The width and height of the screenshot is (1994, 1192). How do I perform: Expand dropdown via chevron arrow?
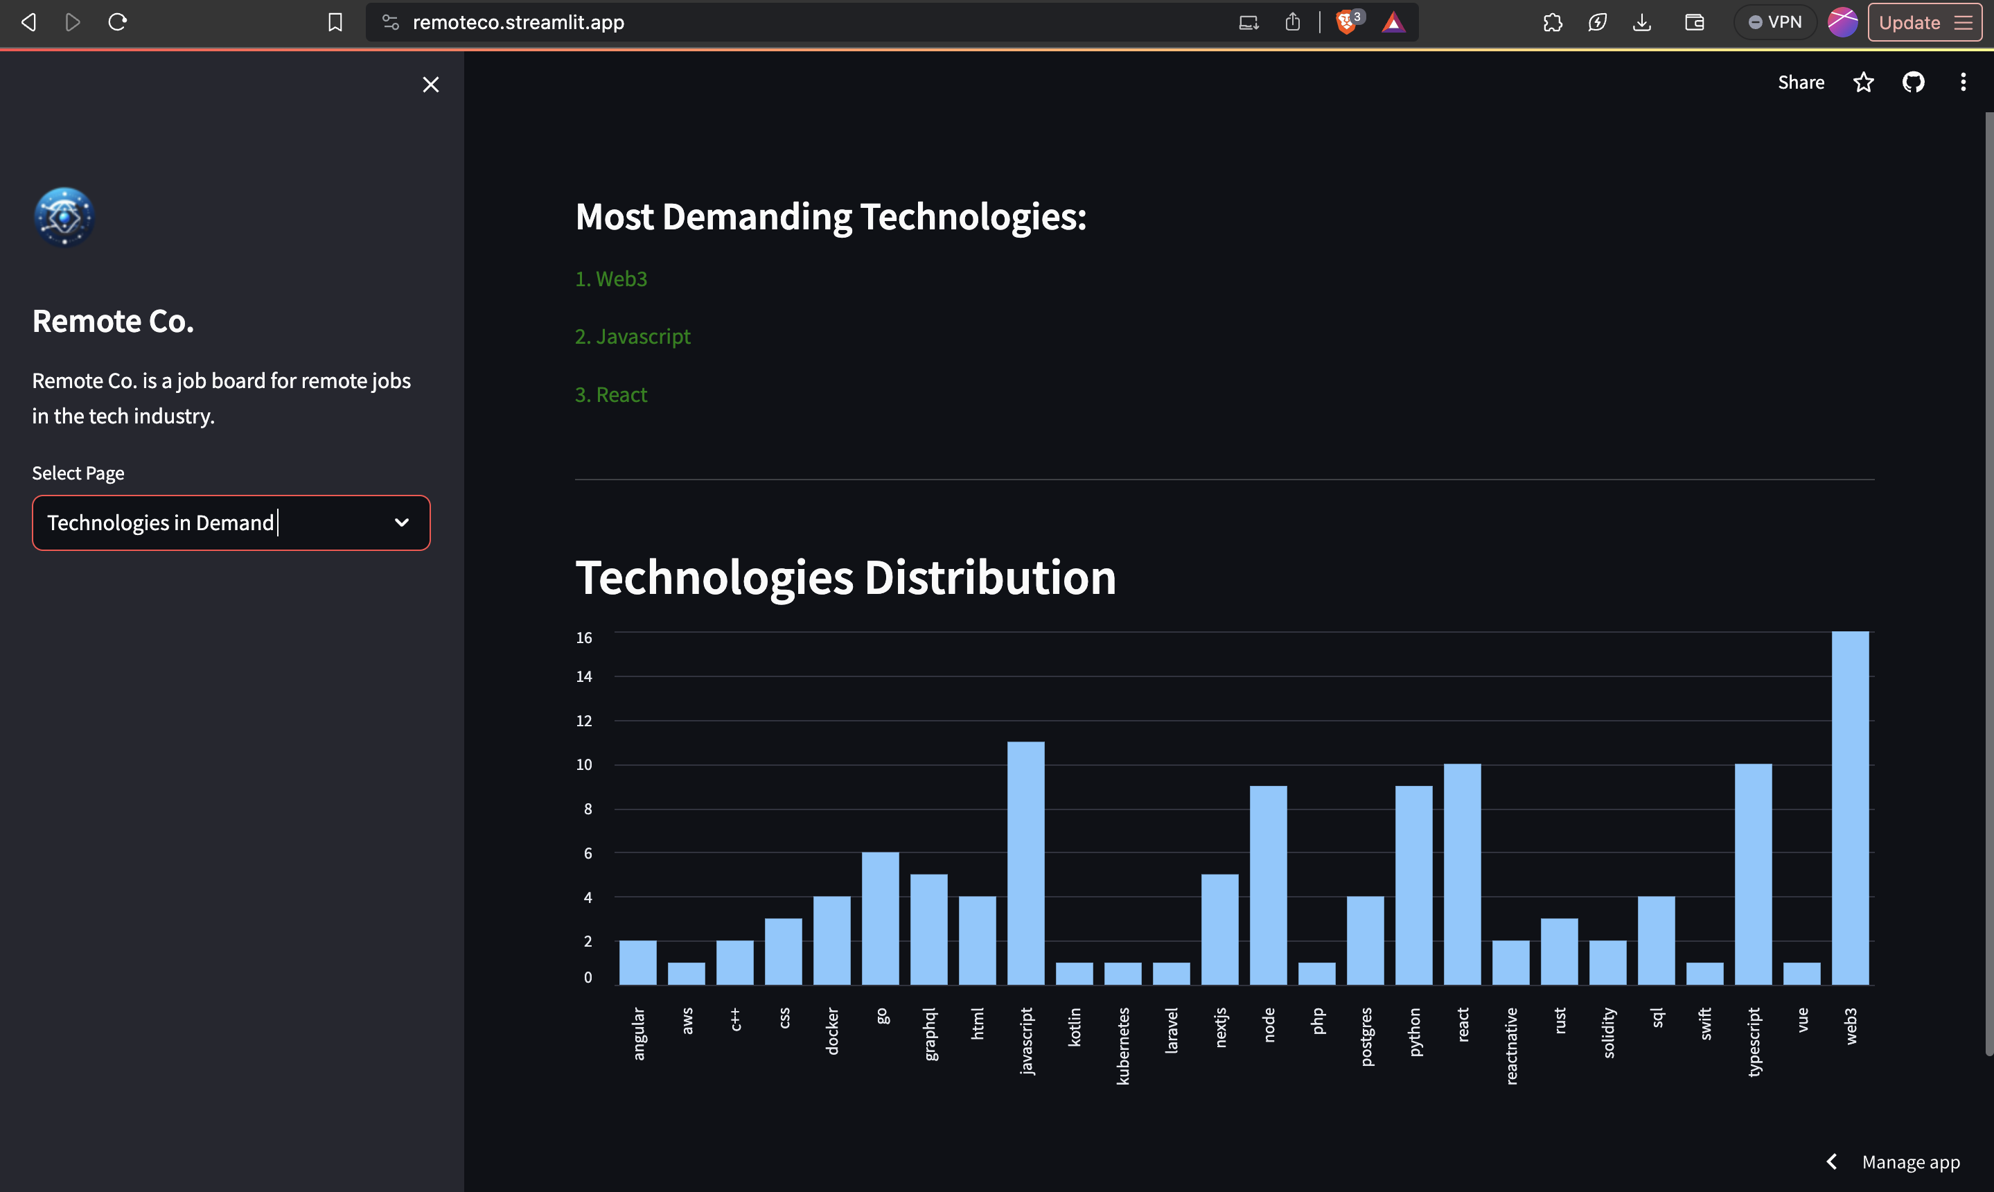[402, 523]
